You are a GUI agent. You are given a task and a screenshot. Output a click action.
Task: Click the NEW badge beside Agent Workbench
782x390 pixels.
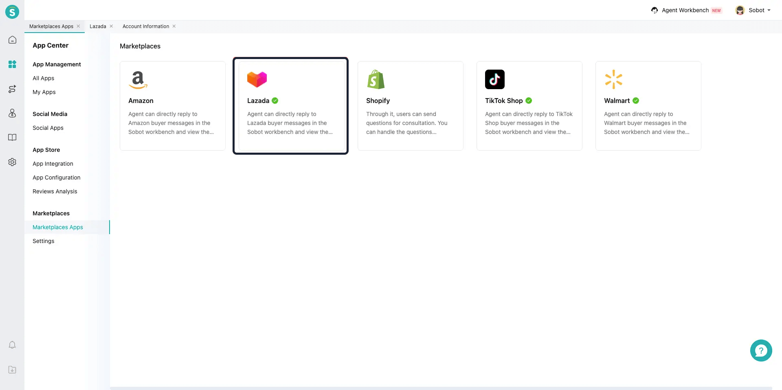click(x=716, y=11)
